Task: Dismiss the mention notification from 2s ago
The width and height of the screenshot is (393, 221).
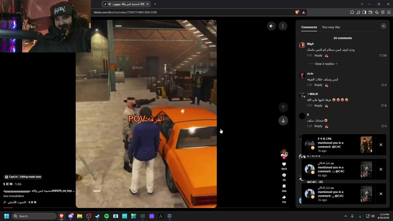Action: point(381,194)
